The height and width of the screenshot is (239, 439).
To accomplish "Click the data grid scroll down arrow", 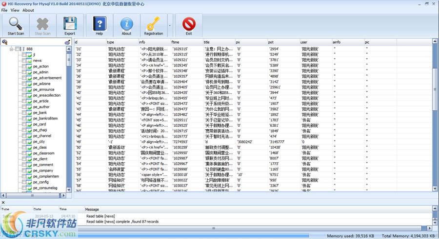I will pyautogui.click(x=435, y=188).
